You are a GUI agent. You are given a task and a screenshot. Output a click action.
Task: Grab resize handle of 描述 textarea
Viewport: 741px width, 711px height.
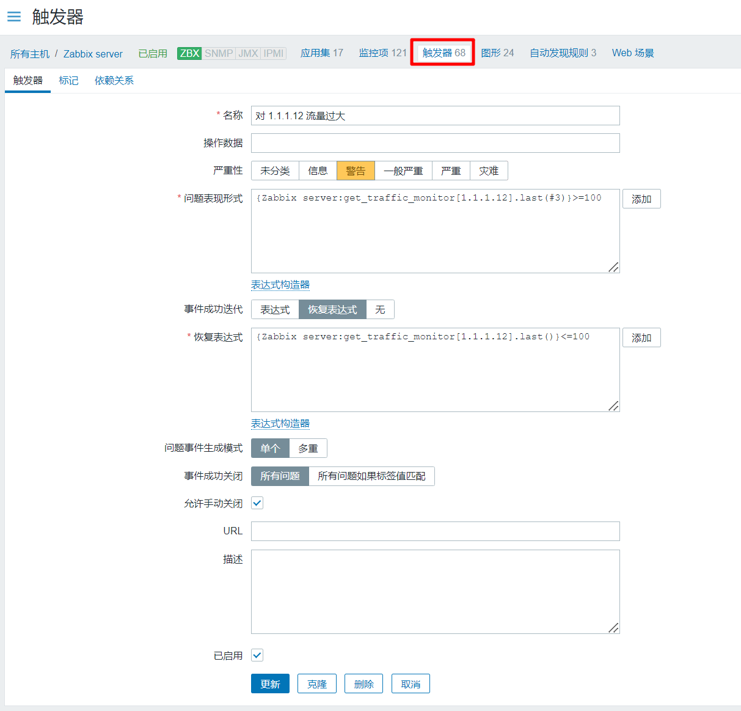(x=614, y=628)
